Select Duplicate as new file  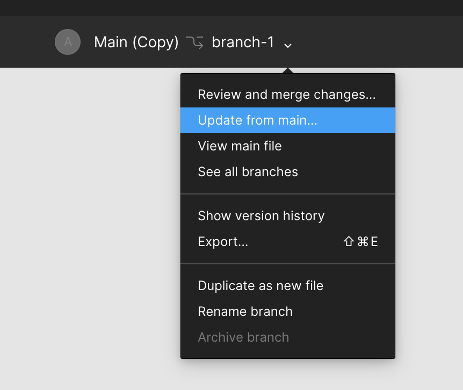click(288, 285)
